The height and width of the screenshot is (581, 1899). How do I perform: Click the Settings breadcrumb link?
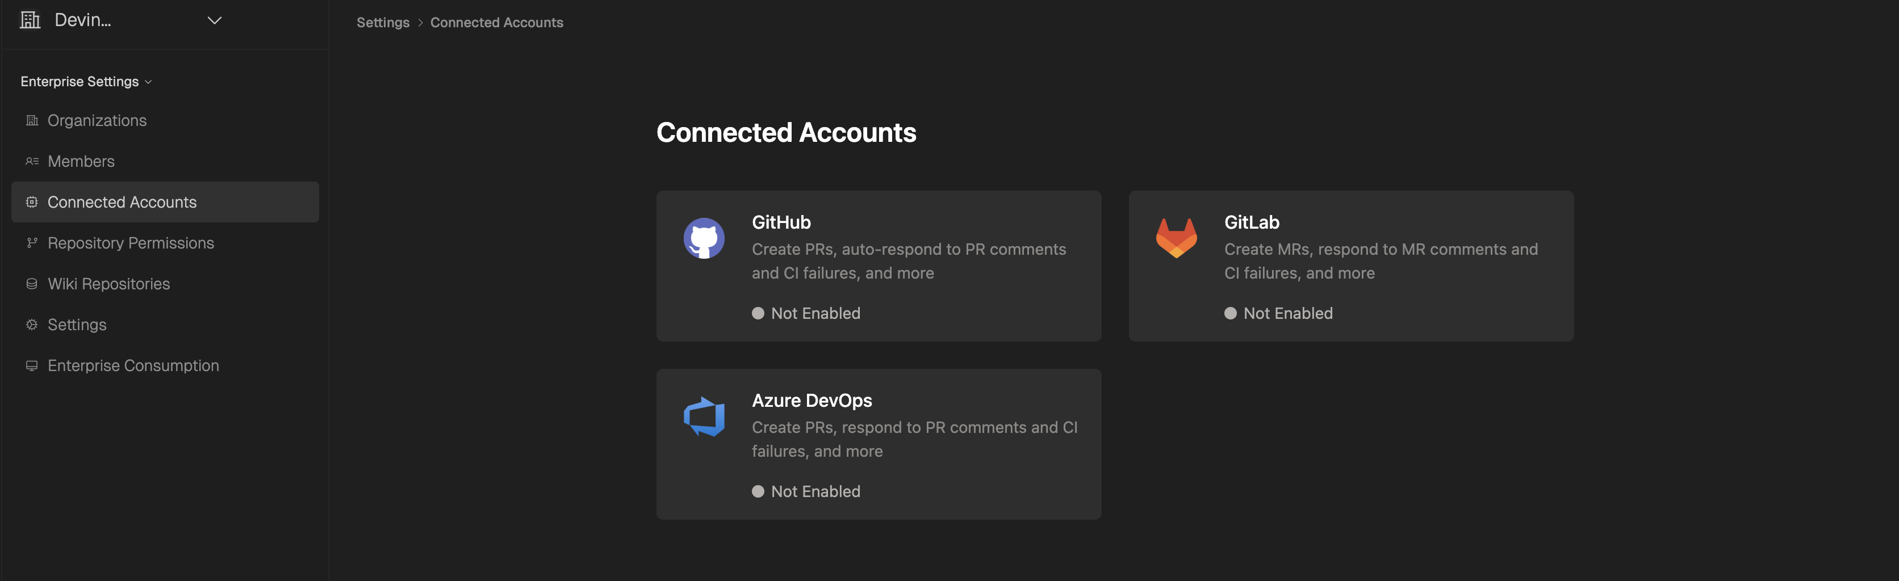pyautogui.click(x=383, y=23)
